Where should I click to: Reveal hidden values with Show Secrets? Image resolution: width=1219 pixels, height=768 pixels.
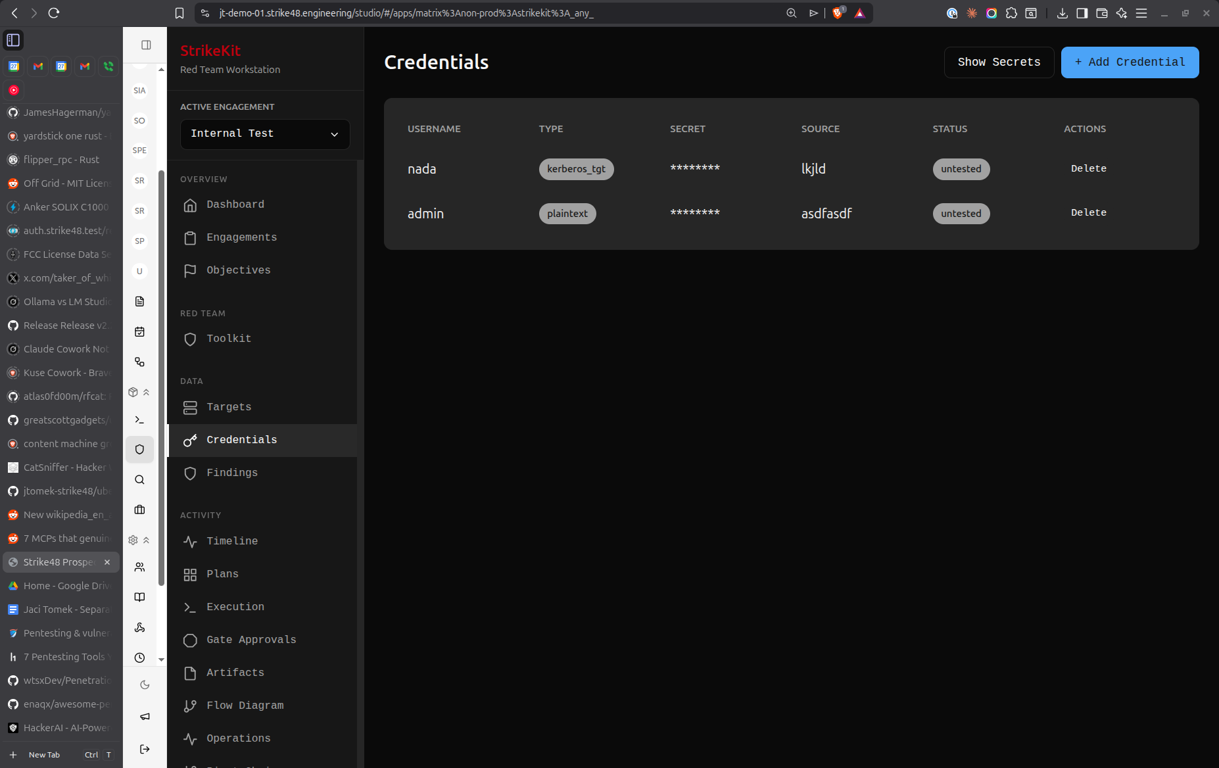[x=999, y=62]
